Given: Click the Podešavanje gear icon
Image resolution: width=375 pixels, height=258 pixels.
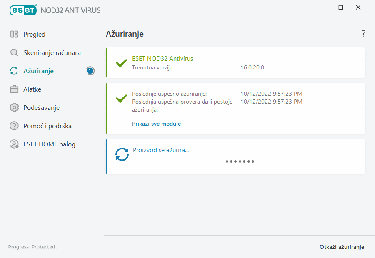Looking at the screenshot, I should pyautogui.click(x=14, y=108).
